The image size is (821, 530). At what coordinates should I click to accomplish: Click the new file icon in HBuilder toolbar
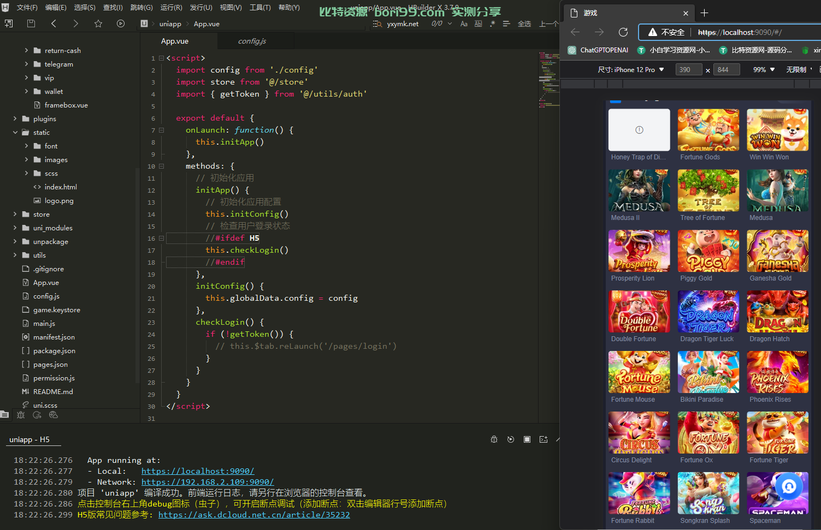(x=9, y=23)
